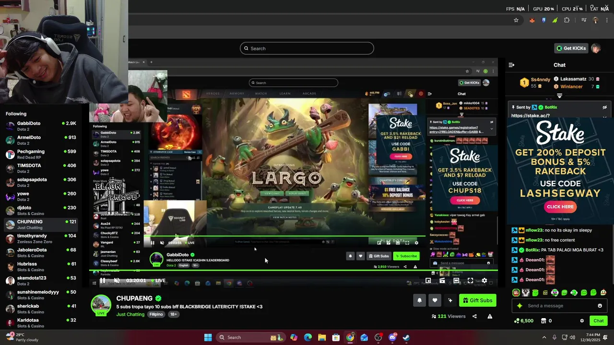
Task: Hide the pinned BotRix message
Action: pos(604,107)
